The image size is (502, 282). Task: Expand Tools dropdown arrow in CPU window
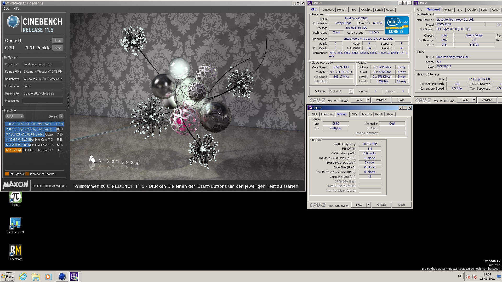(x=368, y=100)
